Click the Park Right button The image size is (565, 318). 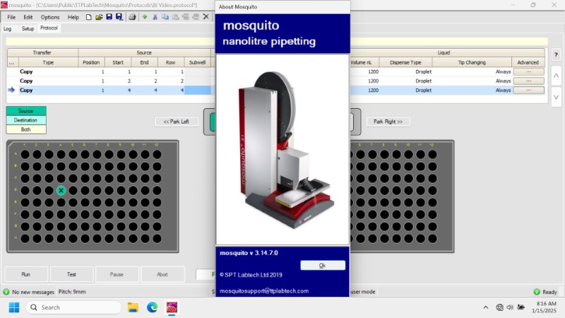pos(388,122)
